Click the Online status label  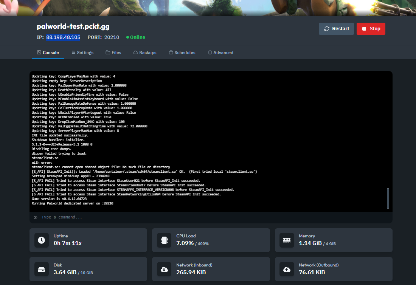pyautogui.click(x=137, y=37)
